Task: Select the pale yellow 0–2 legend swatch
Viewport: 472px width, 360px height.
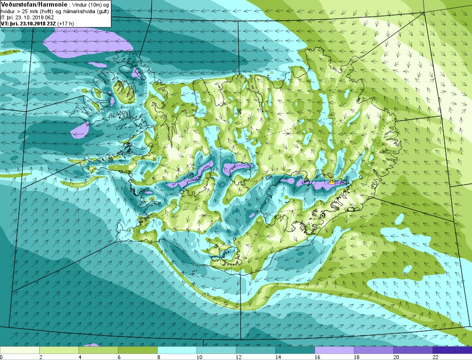Action: [x=20, y=350]
